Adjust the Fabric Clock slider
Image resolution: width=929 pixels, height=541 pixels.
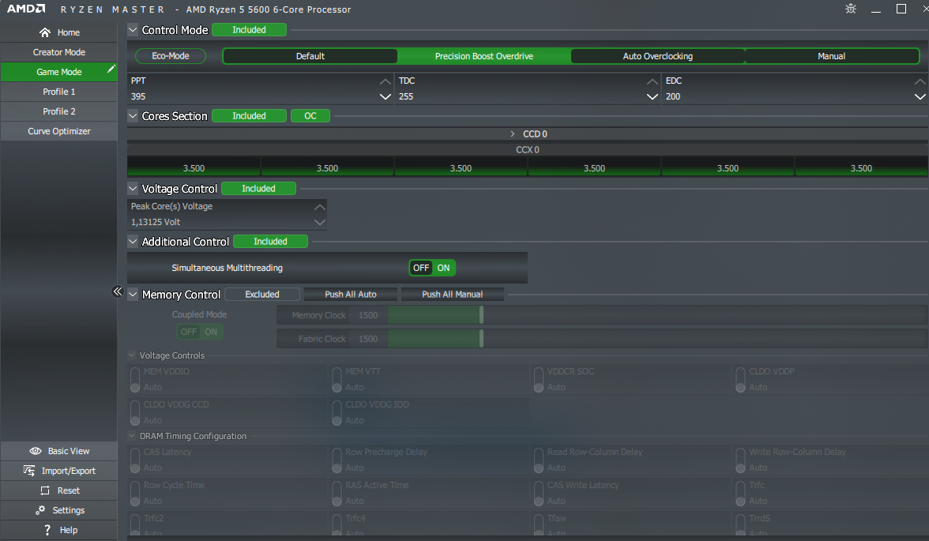[481, 339]
